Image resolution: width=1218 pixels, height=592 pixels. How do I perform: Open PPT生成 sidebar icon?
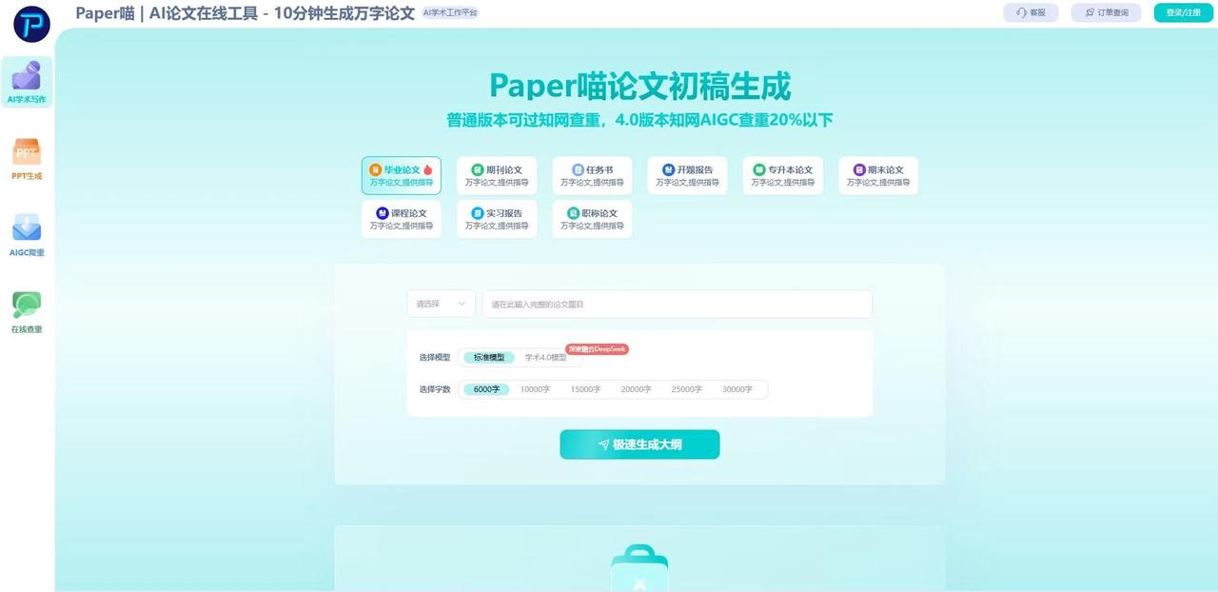[x=27, y=152]
